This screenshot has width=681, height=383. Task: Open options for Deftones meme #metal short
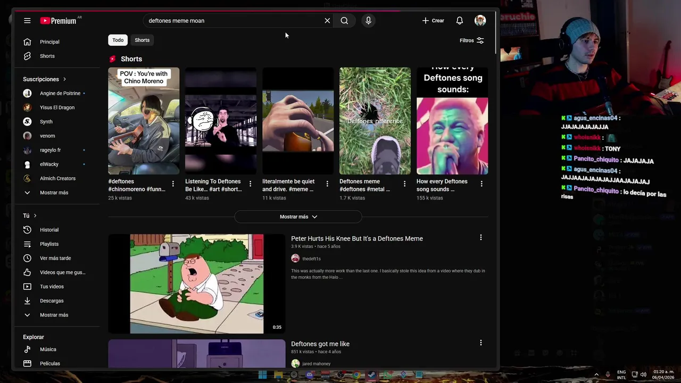point(404,184)
